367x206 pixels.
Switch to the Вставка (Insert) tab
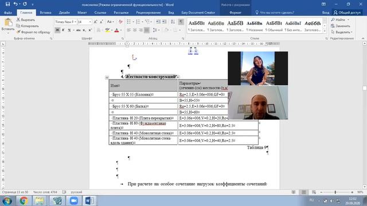point(45,13)
